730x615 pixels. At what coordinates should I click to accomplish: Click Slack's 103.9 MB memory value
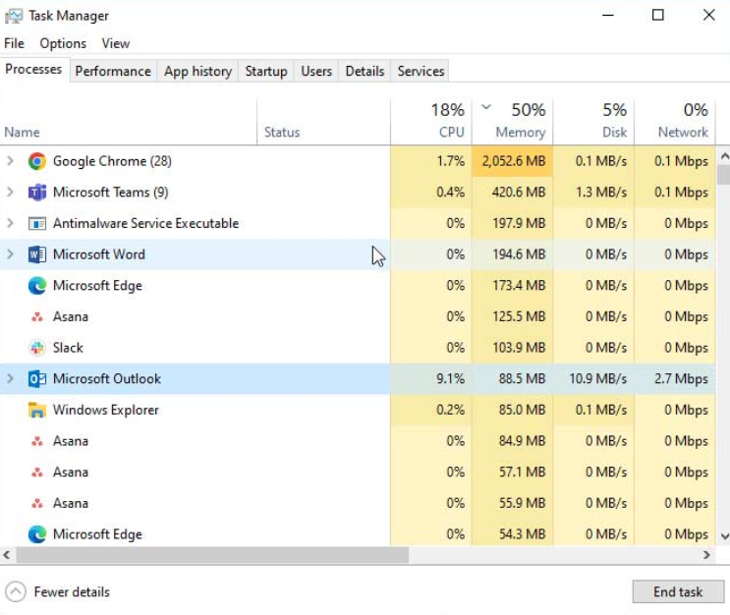(519, 348)
